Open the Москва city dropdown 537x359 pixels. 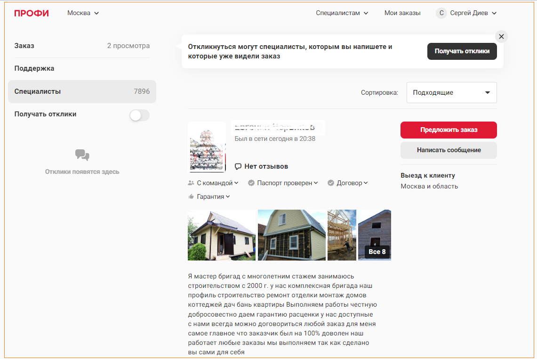[83, 13]
